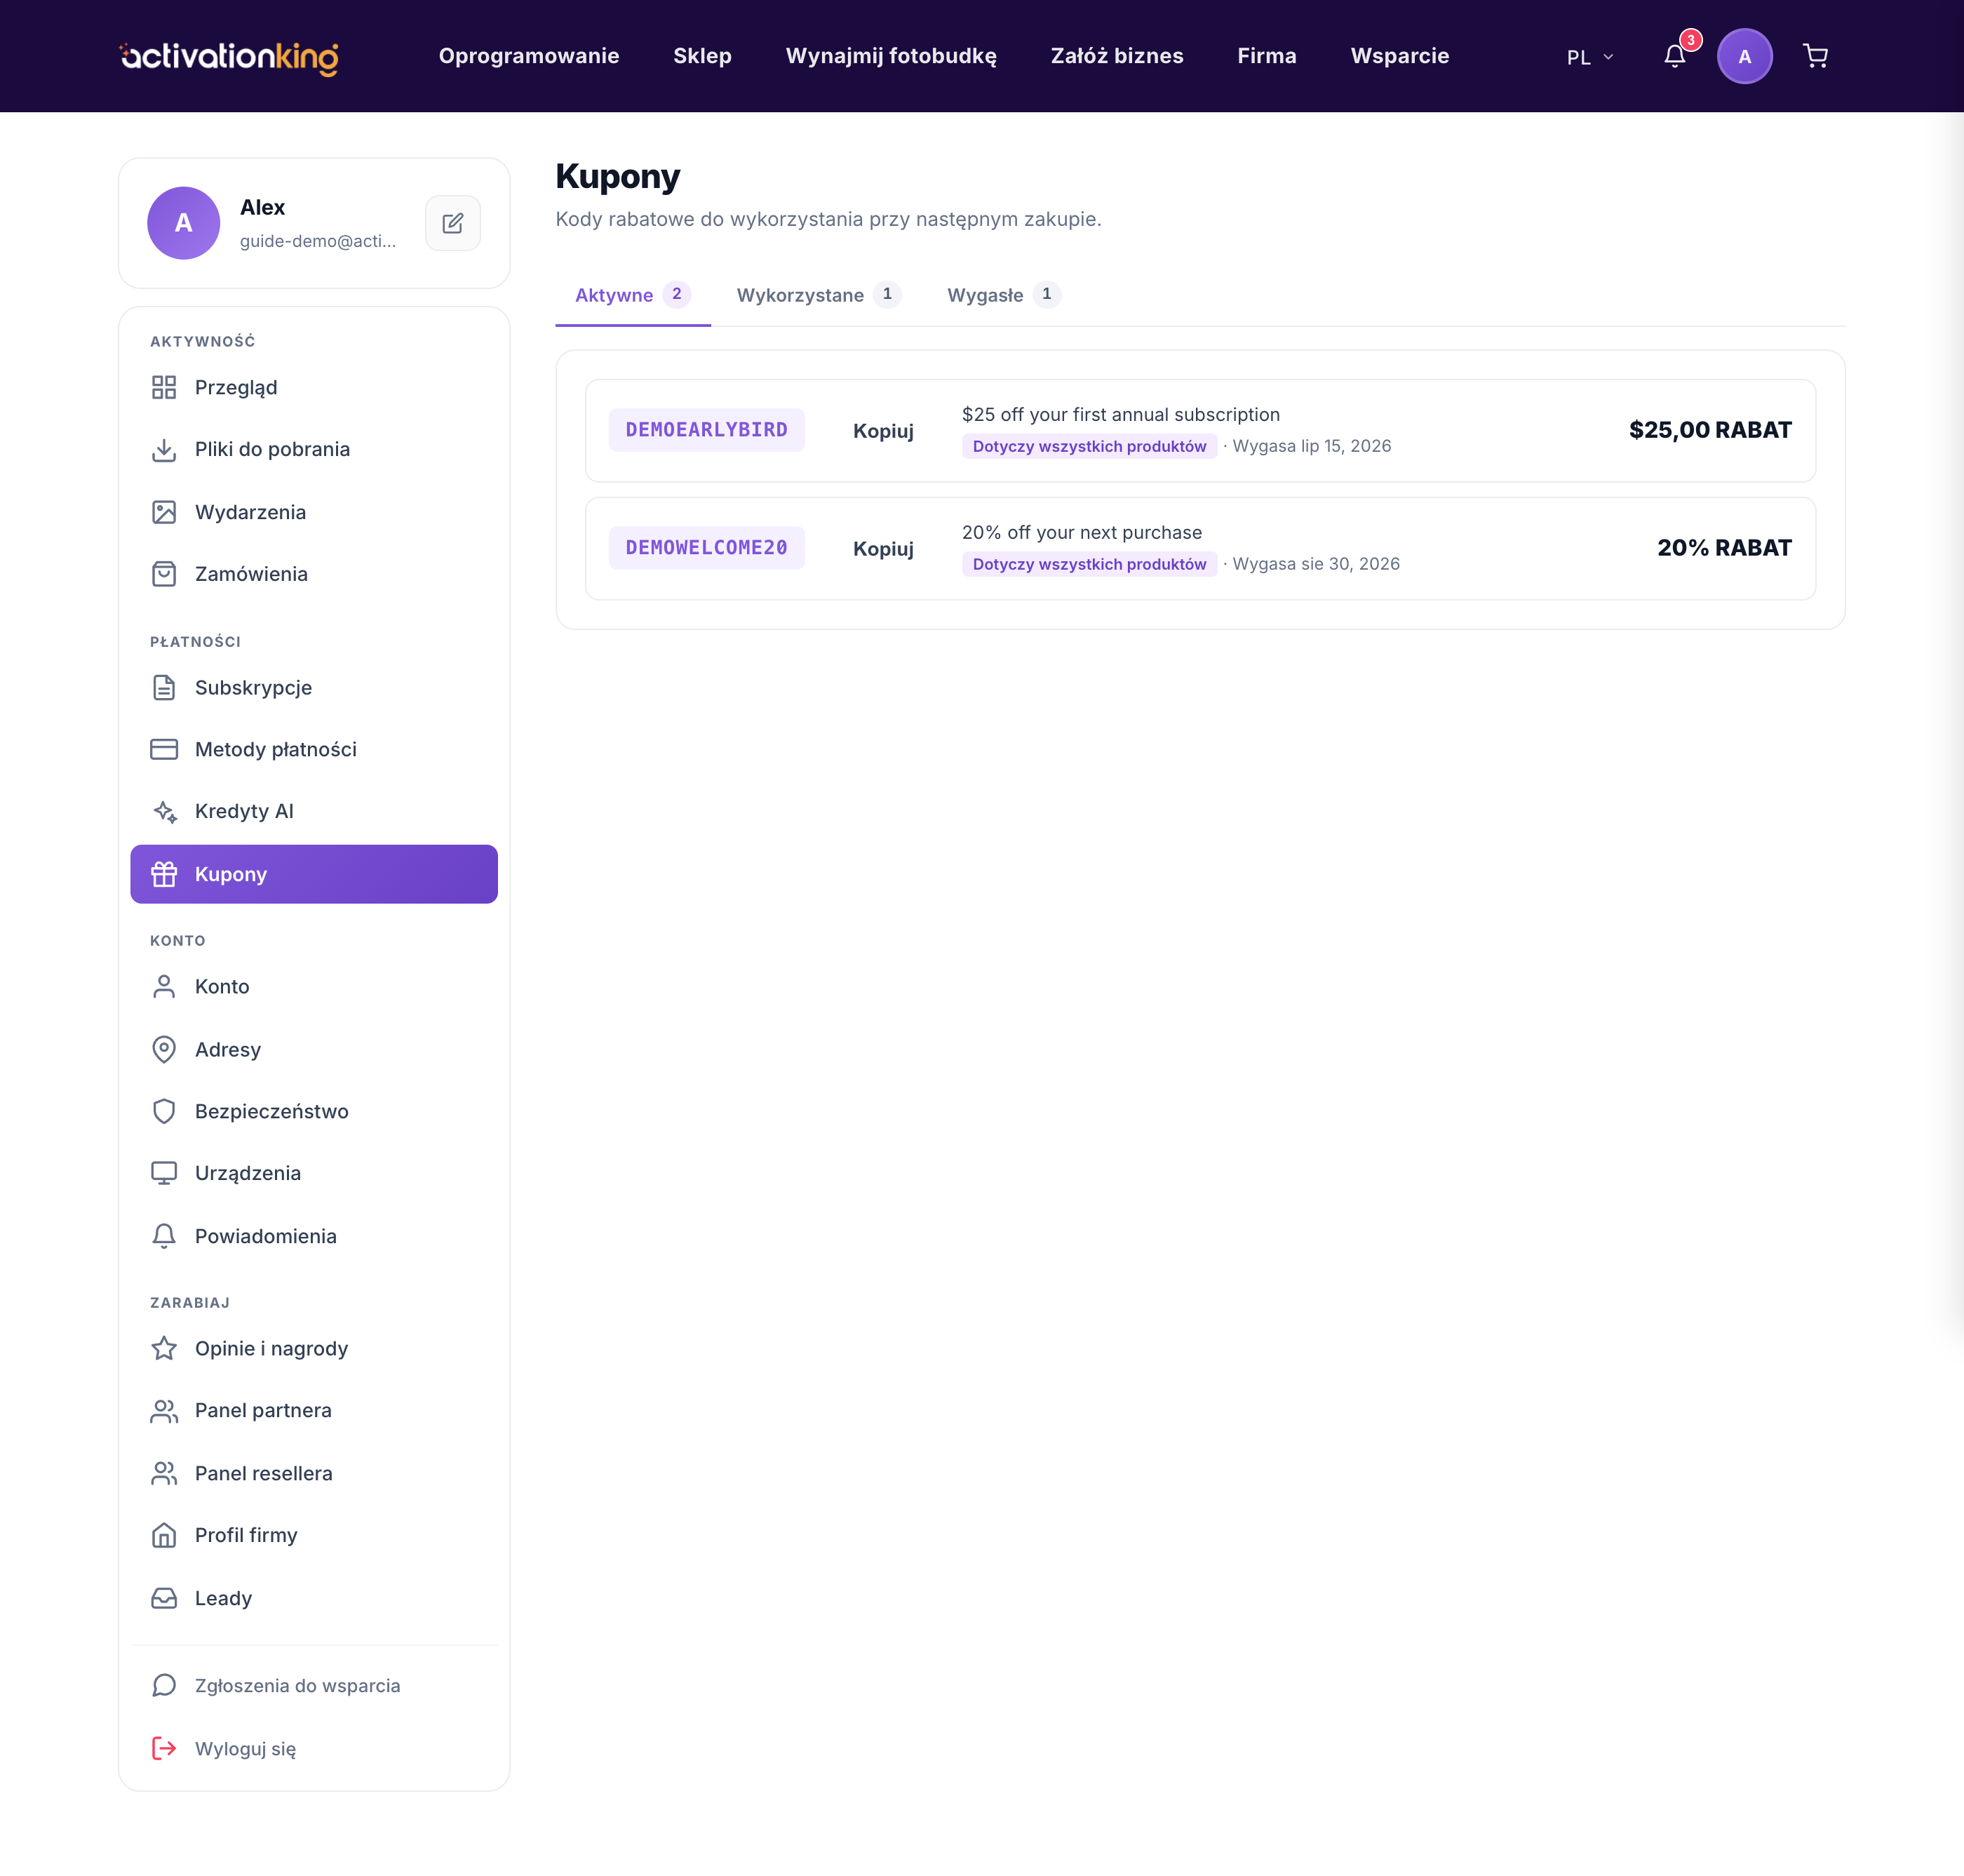
Task: Open Kredyty AI in sidebar
Action: [x=314, y=811]
